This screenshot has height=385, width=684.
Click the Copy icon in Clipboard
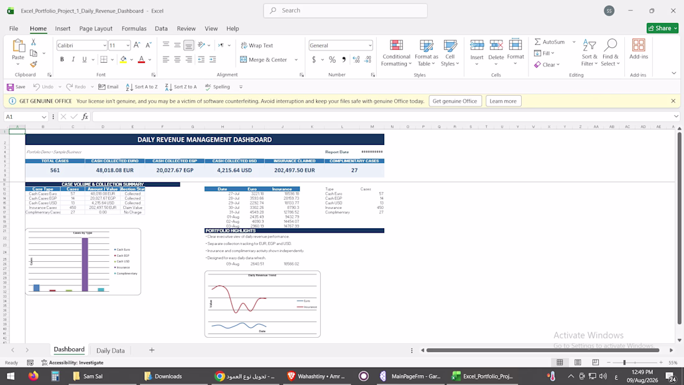click(x=33, y=53)
